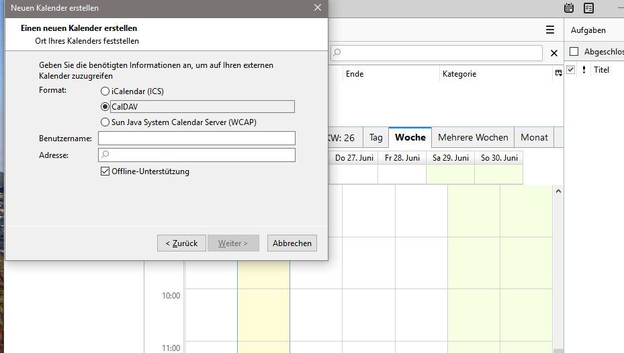
Task: Open the Tasks tab icon in title bar
Action: pyautogui.click(x=588, y=7)
